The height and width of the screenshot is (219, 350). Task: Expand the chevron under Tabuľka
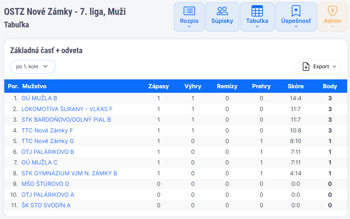click(x=257, y=27)
